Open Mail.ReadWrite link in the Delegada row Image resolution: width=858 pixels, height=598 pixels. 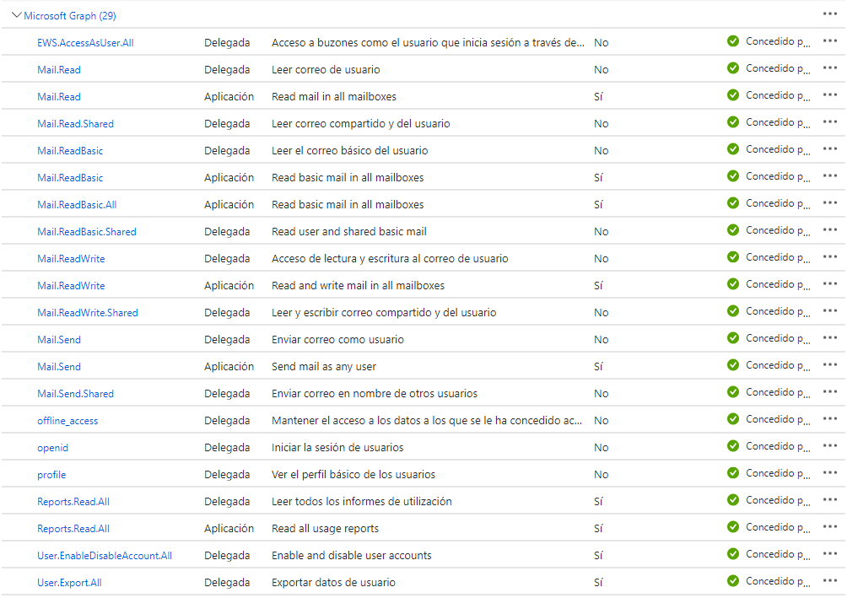pyautogui.click(x=71, y=259)
